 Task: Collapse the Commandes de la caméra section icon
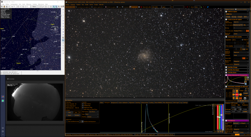[x=226, y=37]
